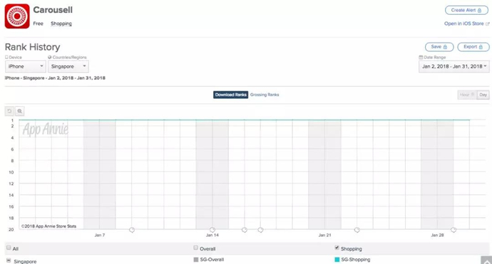Select the Day granularity toggle
This screenshot has height=264, width=492.
483,95
